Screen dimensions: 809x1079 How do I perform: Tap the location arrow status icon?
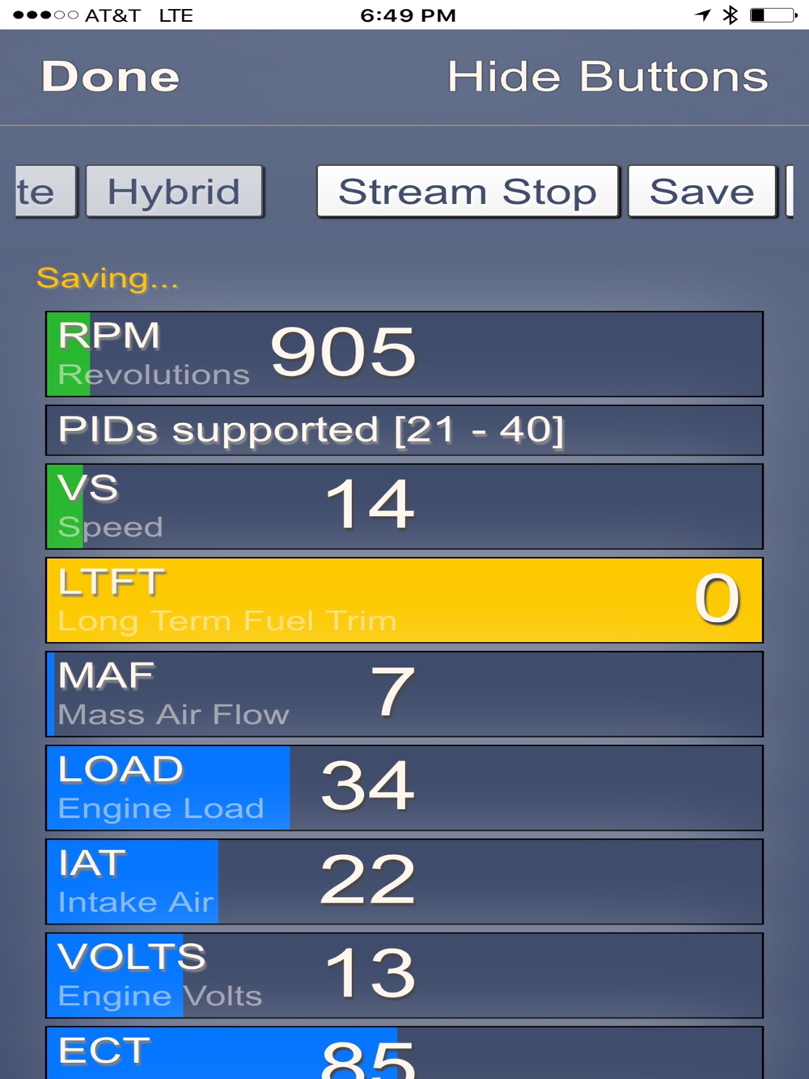pos(702,15)
